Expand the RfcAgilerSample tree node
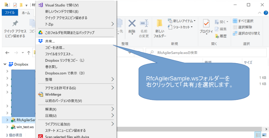Viewport: 269px width, 138px height. click(x=7, y=120)
